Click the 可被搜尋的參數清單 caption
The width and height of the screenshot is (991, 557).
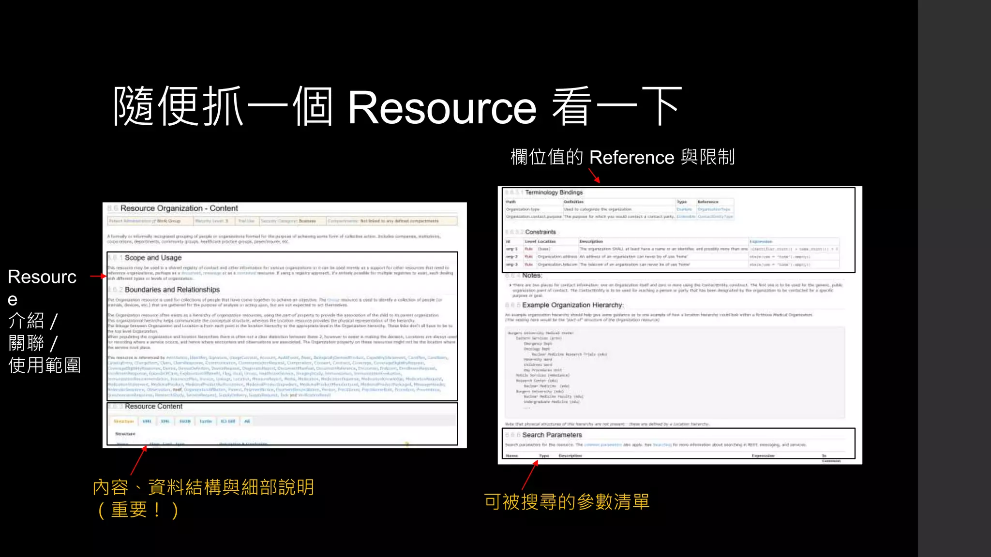point(567,502)
